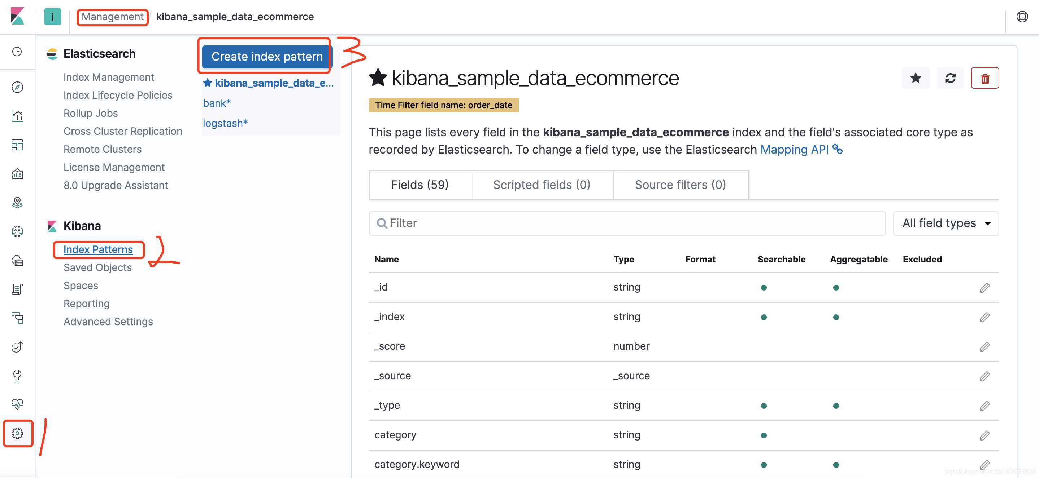Toggle the star next to kibana_sample_data_e pattern

[x=207, y=83]
